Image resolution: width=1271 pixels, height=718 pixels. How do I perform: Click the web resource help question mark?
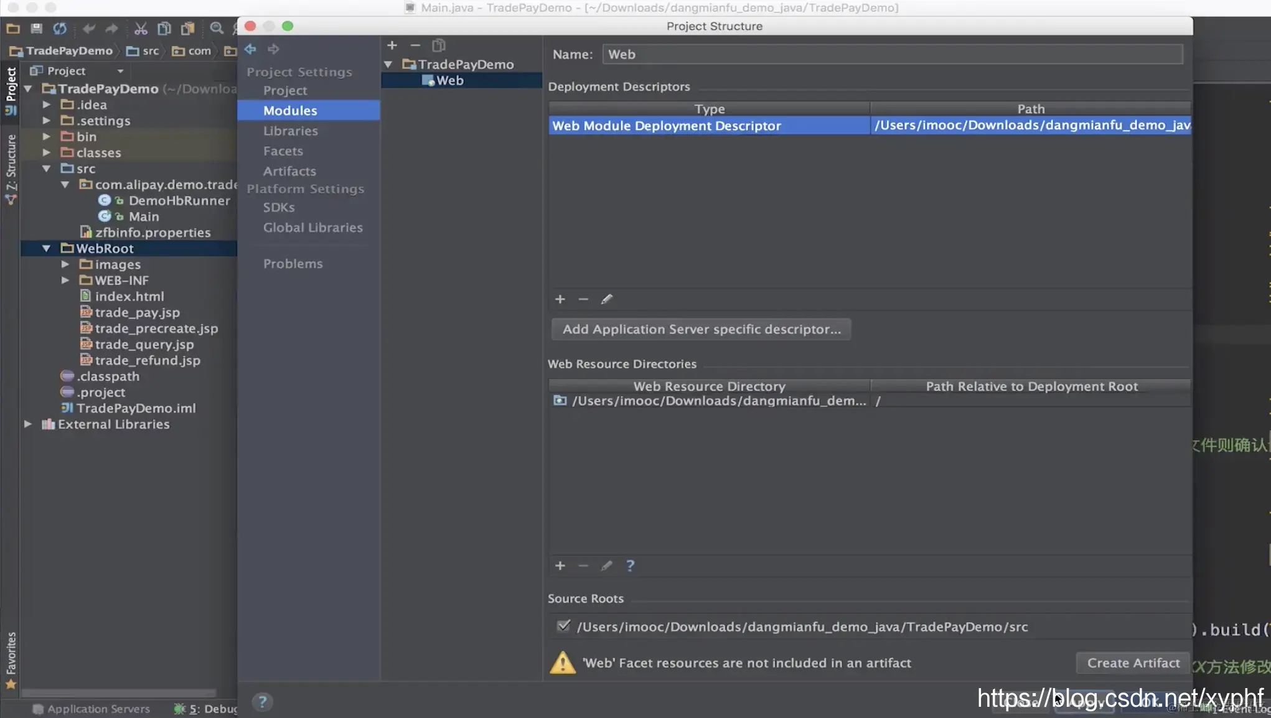(x=630, y=566)
